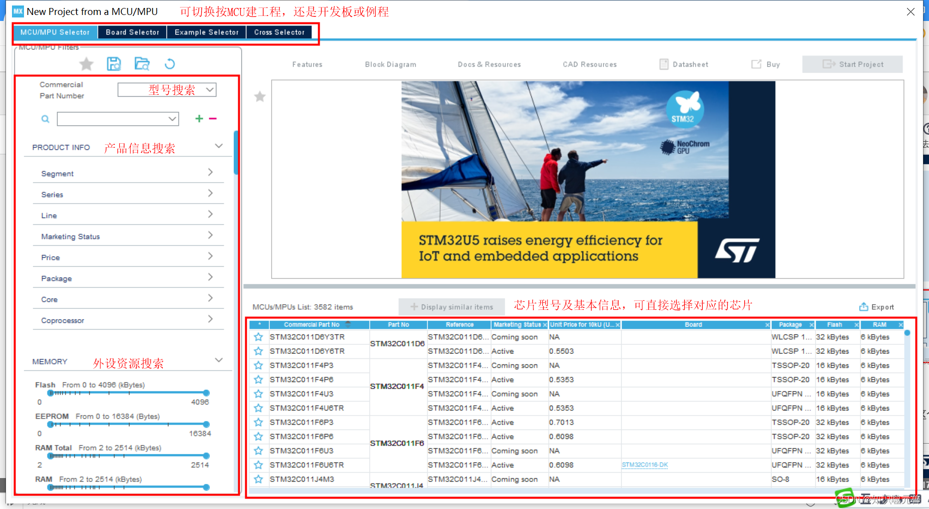Close the Flash column
The image size is (929, 509).
(857, 325)
